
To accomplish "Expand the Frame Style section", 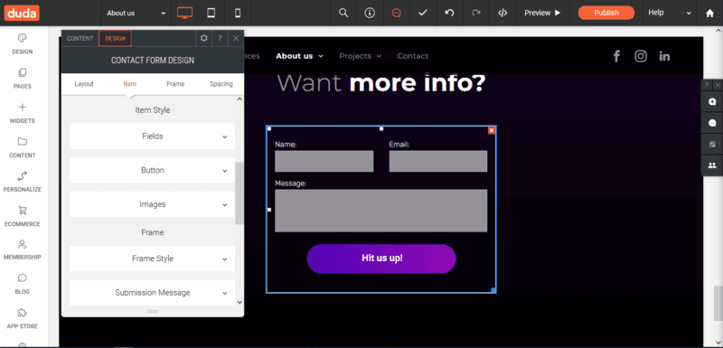I will click(152, 259).
